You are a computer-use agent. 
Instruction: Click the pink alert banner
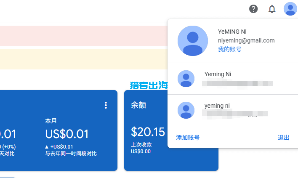point(83,36)
